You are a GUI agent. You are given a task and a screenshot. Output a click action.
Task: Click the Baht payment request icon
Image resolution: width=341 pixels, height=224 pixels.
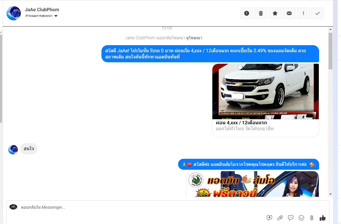click(312, 218)
